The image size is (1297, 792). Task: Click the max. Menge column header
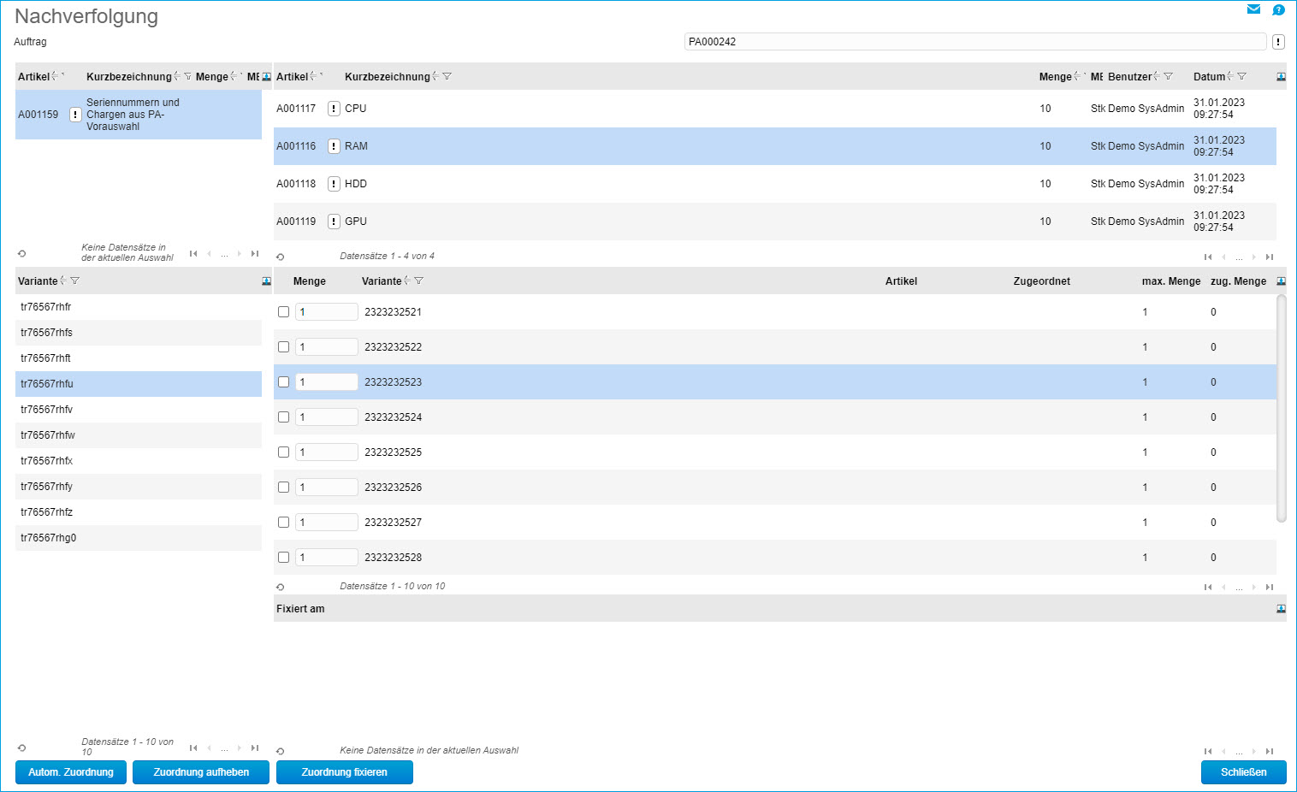tap(1170, 281)
